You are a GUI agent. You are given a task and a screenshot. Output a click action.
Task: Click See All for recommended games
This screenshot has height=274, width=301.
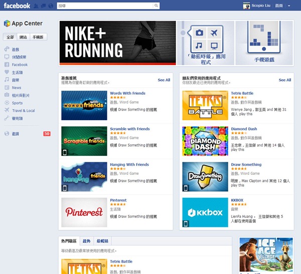(x=164, y=80)
